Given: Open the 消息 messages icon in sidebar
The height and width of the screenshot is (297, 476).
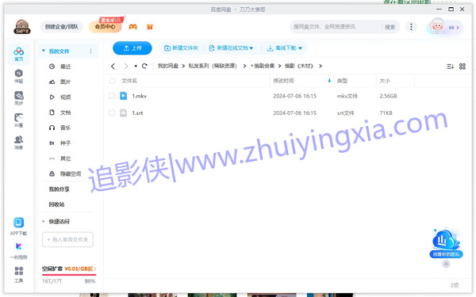Looking at the screenshot, I should tap(18, 142).
